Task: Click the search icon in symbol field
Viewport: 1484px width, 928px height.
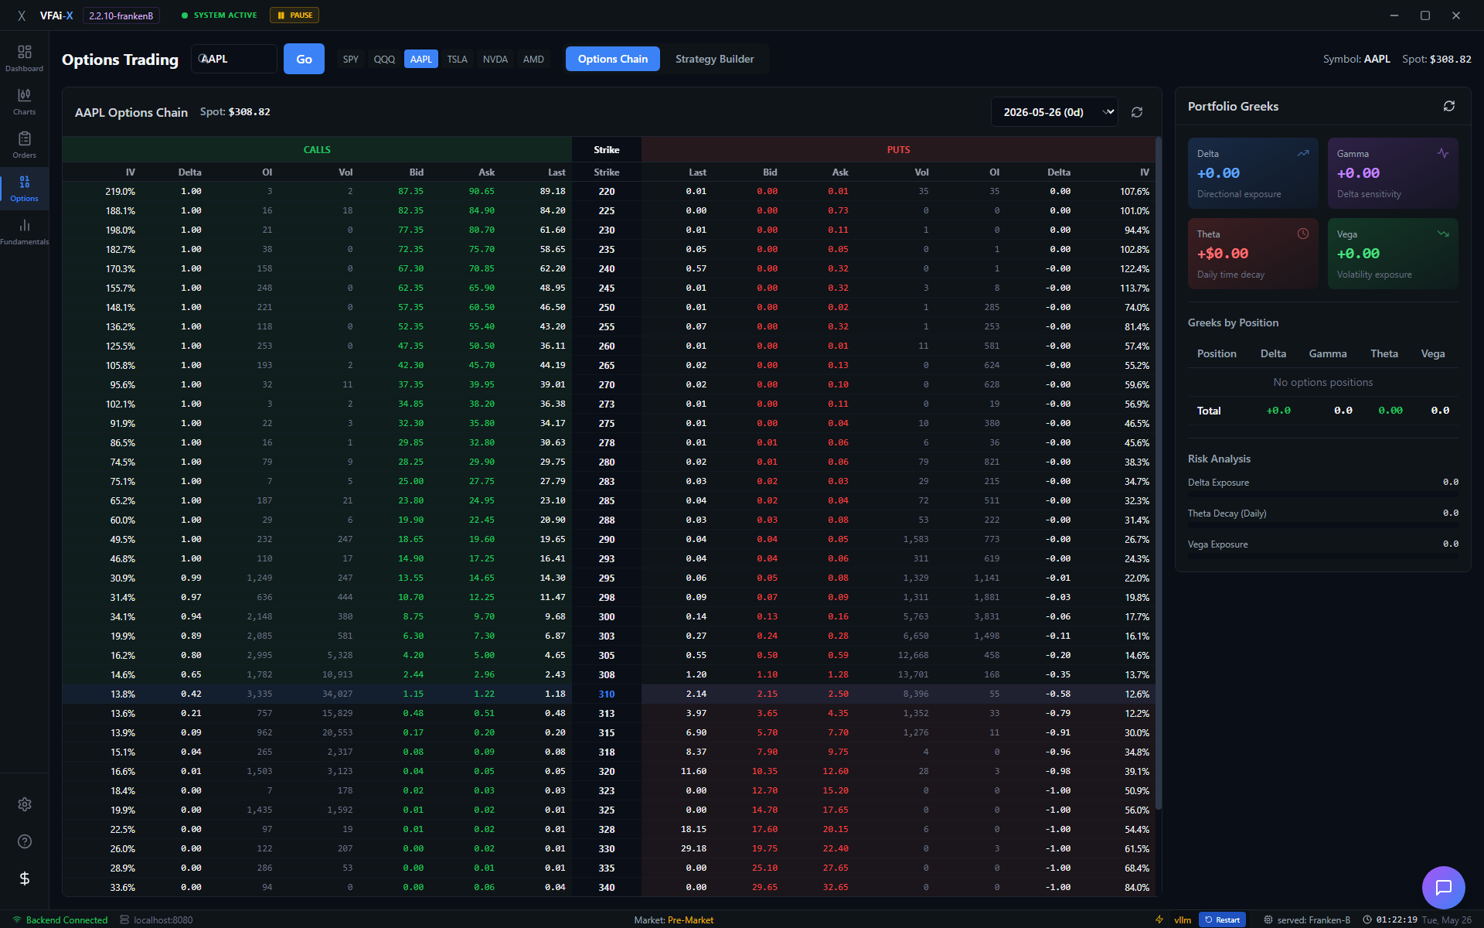Action: [203, 59]
